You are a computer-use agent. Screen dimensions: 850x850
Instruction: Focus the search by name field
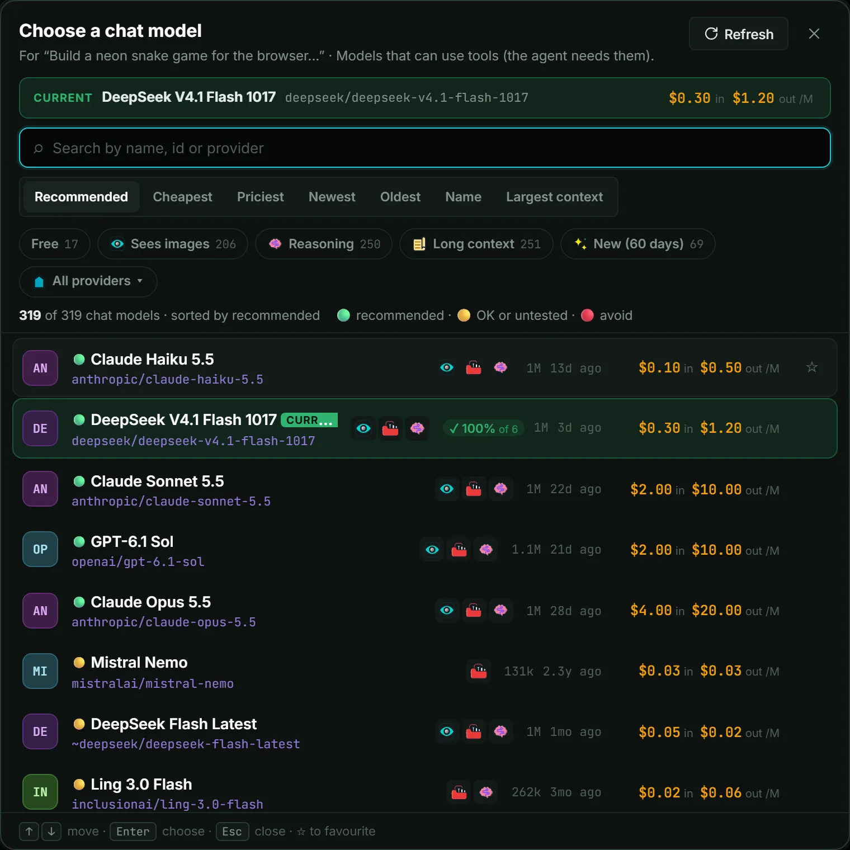point(425,148)
